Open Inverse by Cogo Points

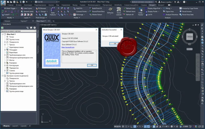pos(189,8)
